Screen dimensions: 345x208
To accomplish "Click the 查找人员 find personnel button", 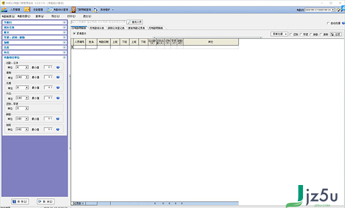I will tap(135, 22).
